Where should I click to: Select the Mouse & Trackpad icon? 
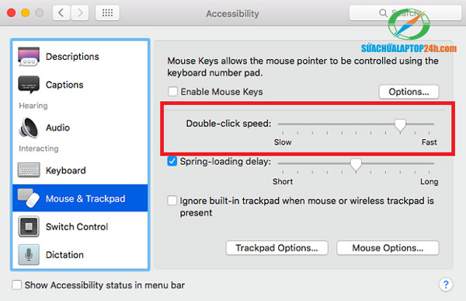(29, 198)
